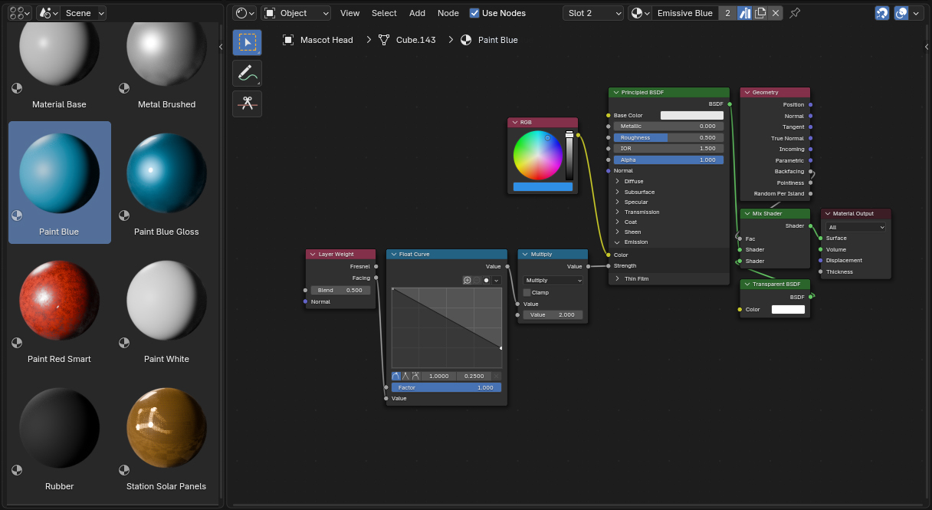Image resolution: width=932 pixels, height=510 pixels.
Task: Open the Node menu
Action: (448, 13)
